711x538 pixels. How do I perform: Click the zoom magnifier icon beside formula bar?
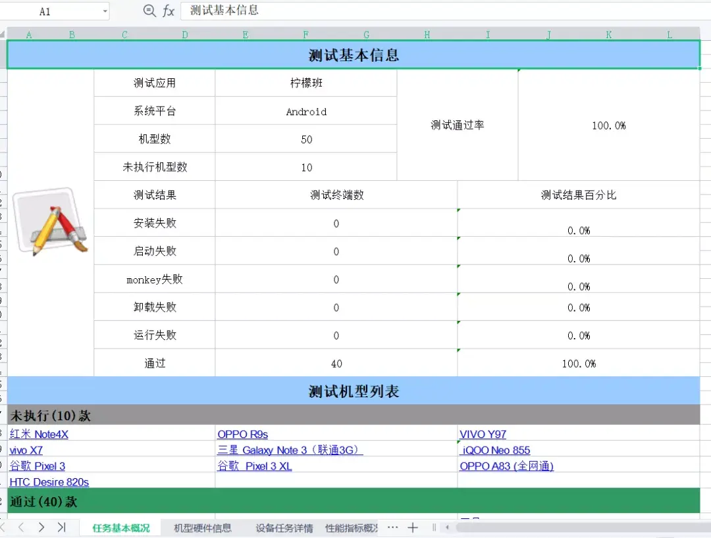pyautogui.click(x=149, y=11)
